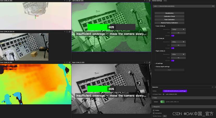Collapse the Color (CAM_A) settings section
Viewport: 216px width, 118px height.
pyautogui.click(x=155, y=26)
